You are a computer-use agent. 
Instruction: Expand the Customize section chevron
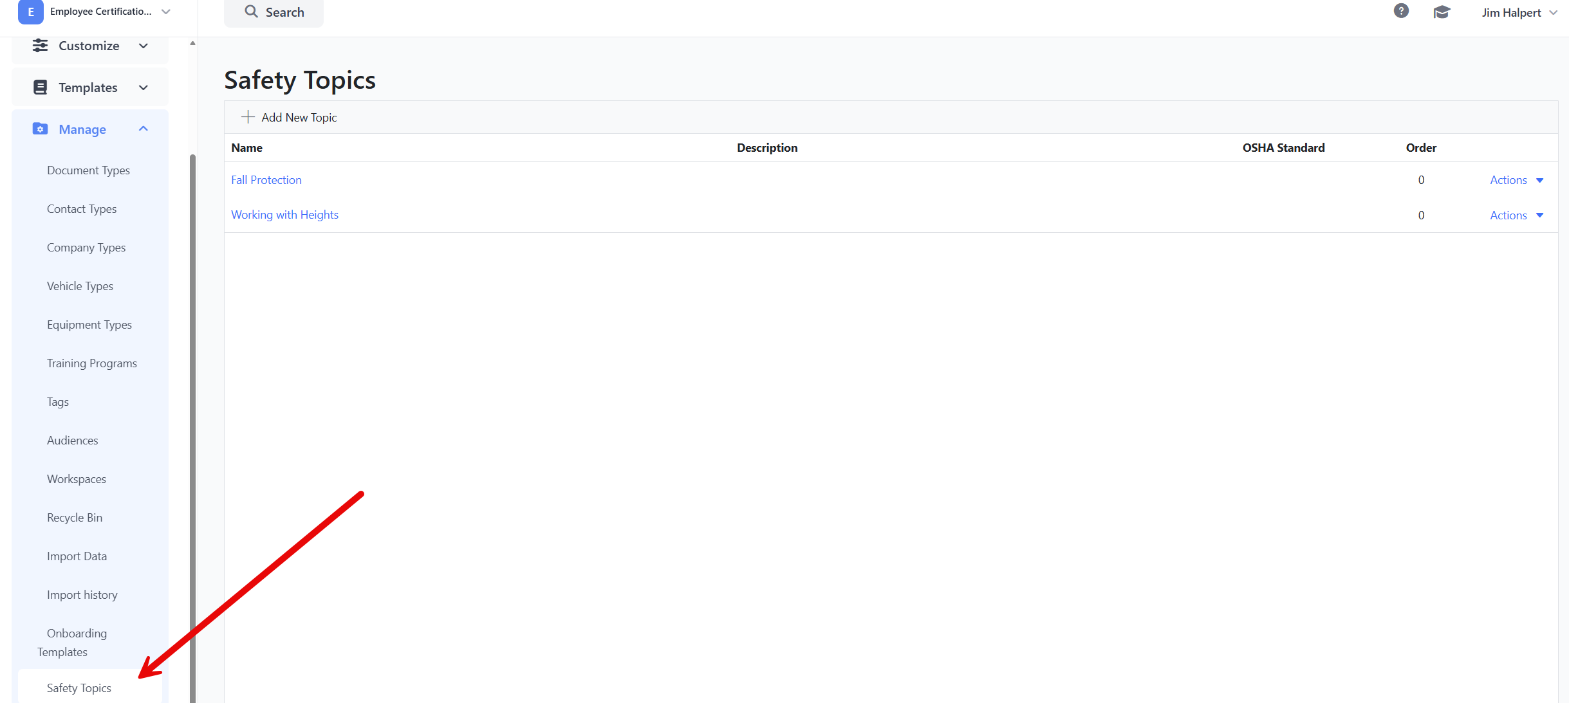144,46
